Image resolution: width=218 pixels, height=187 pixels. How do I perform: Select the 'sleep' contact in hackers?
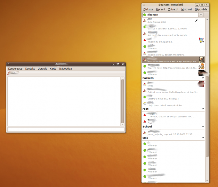coord(173,84)
